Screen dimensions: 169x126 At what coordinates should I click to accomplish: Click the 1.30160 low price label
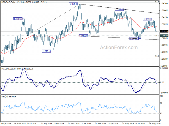[x=134, y=39]
